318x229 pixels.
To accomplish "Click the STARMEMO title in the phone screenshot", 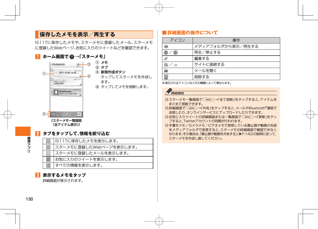I will 58,64.
